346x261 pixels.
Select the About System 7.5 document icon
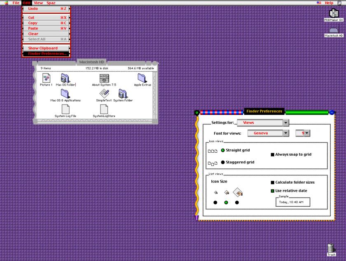[x=104, y=78]
